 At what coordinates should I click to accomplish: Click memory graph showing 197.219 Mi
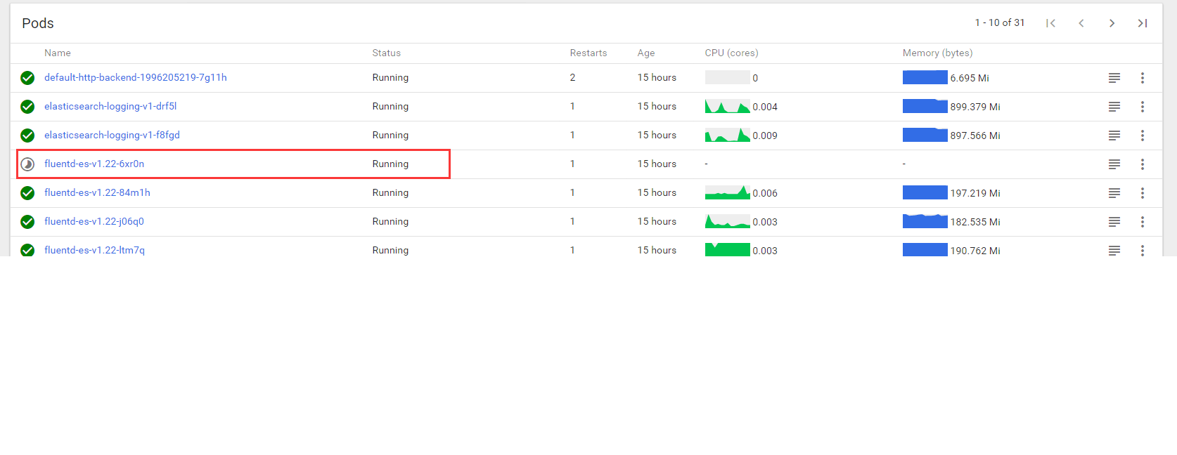coord(925,193)
